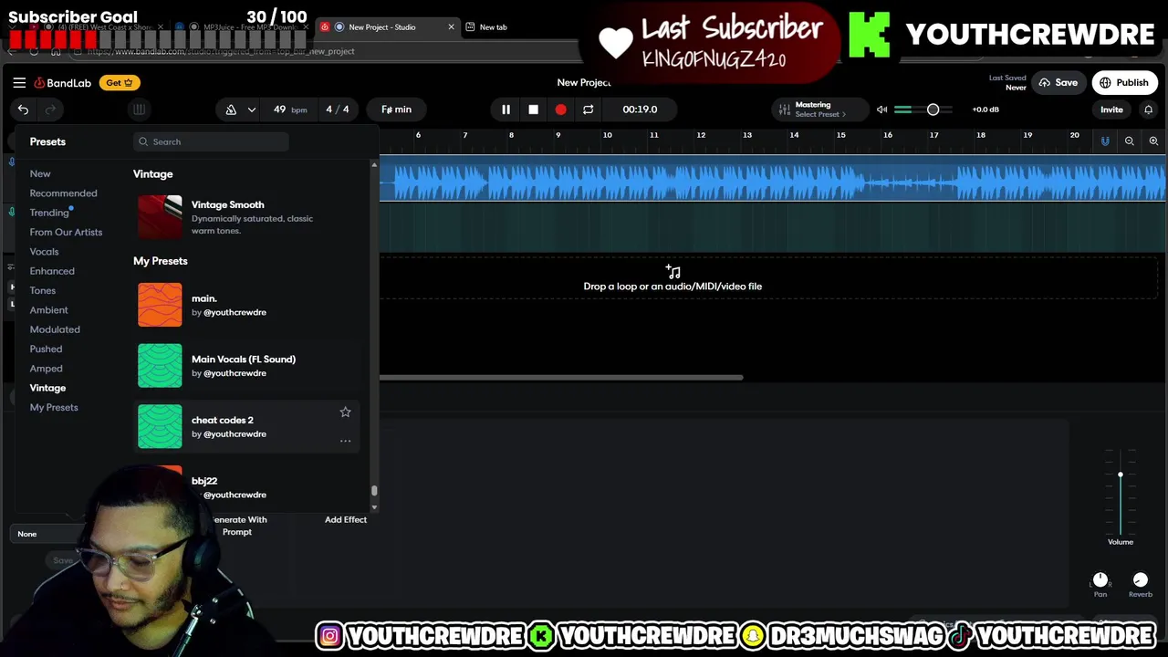Screen dimensions: 1168x657
Task: Select the Amped presets category
Action: [x=46, y=369]
